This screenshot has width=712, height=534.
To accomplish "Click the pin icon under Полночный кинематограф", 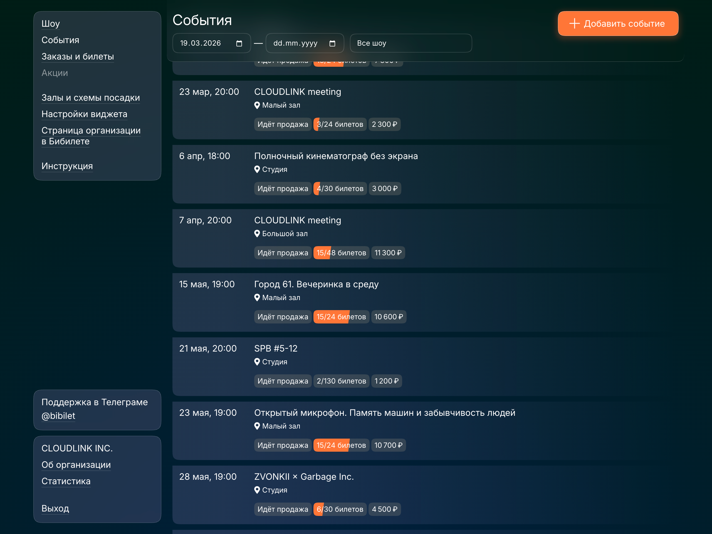I will 257,169.
